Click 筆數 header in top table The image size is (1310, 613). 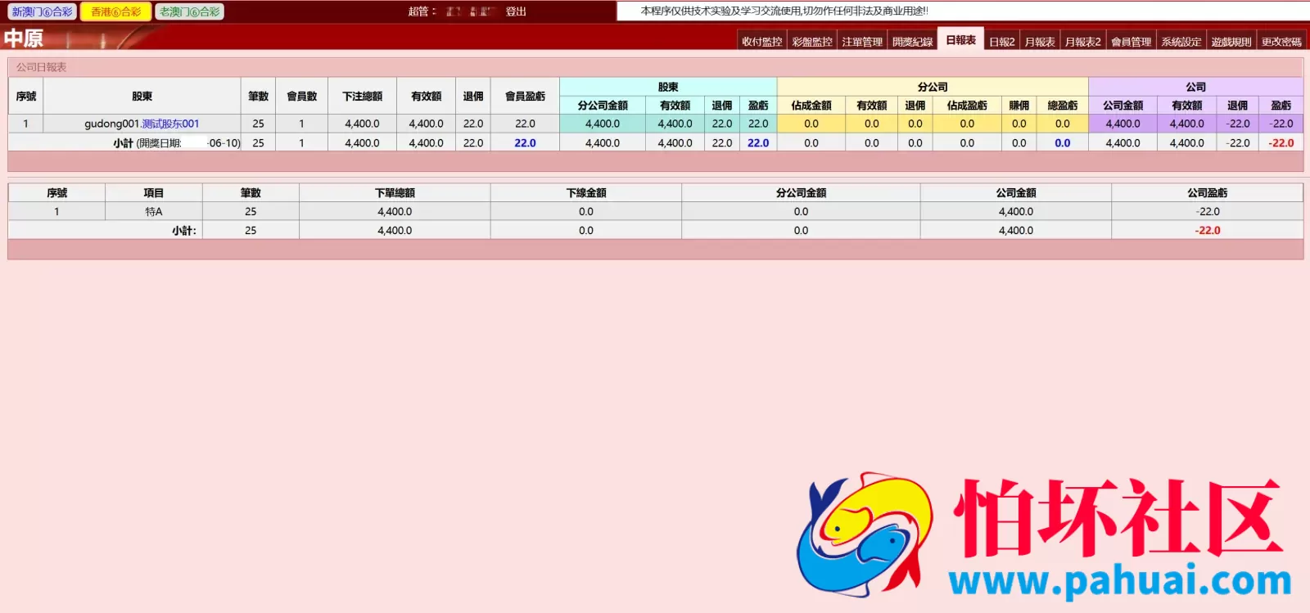pyautogui.click(x=258, y=97)
